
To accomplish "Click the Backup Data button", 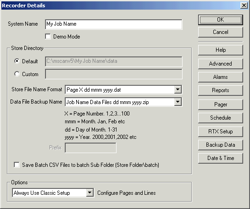I will click(221, 145).
